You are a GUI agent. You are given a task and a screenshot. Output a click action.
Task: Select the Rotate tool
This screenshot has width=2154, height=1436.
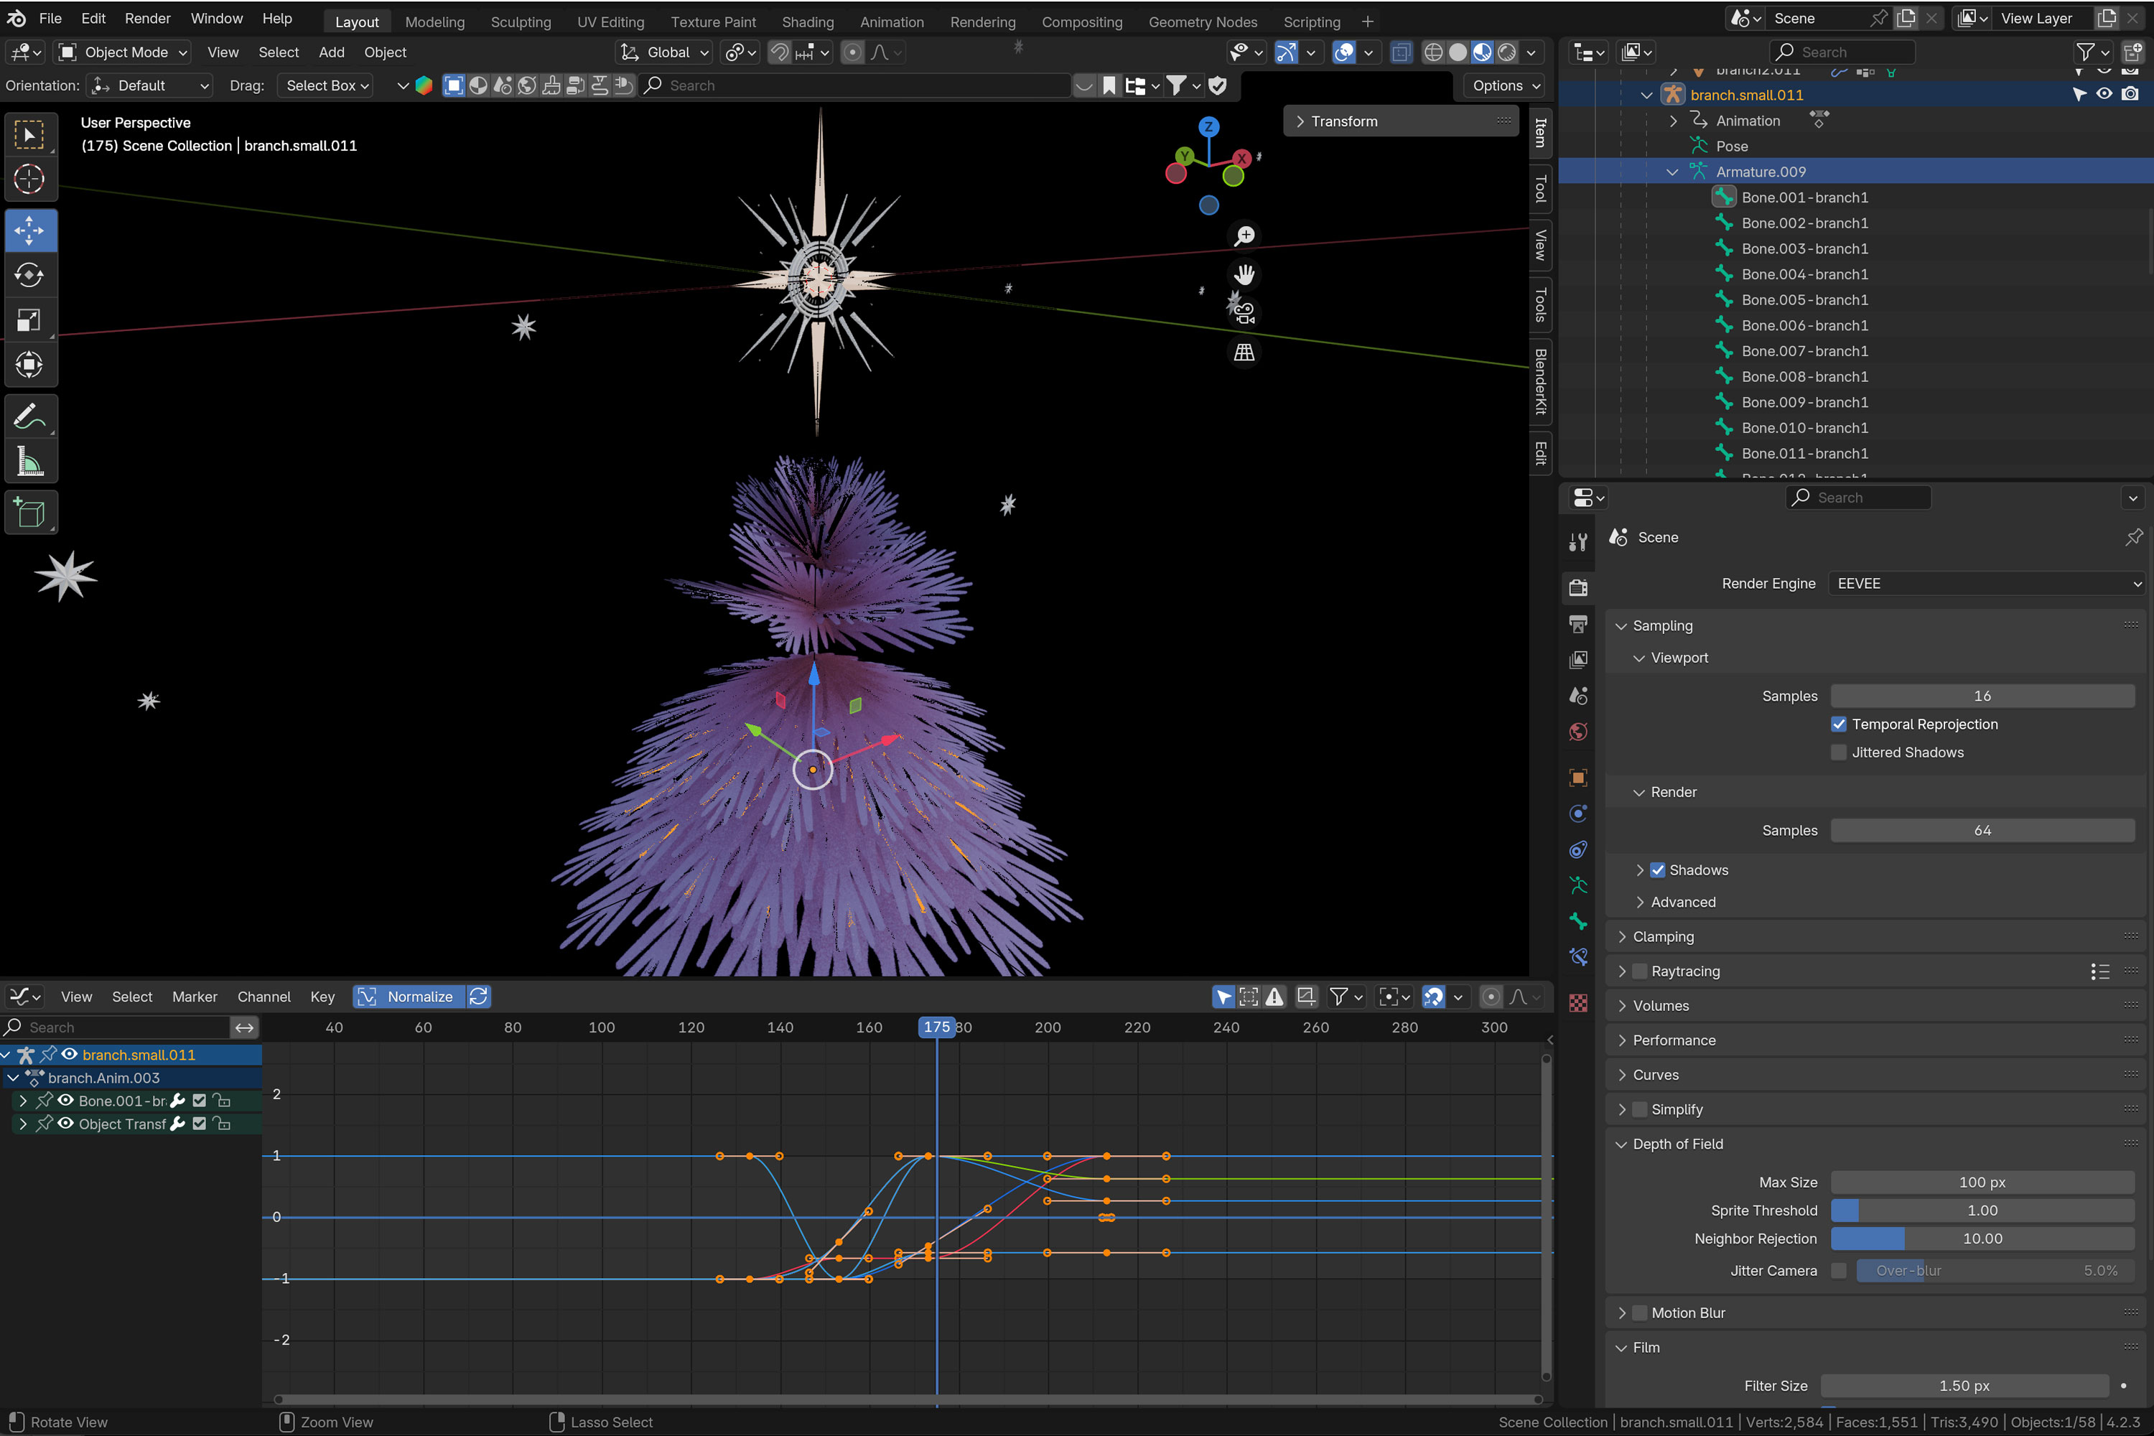click(30, 274)
